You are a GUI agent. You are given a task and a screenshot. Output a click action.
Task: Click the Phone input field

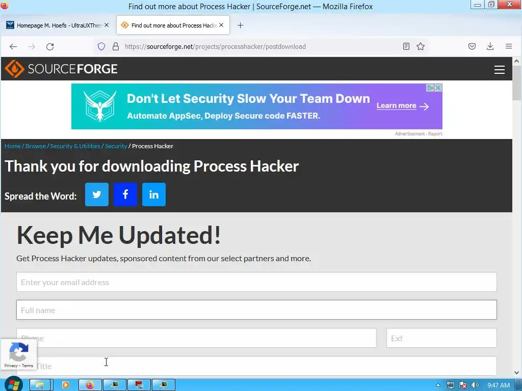(196, 338)
